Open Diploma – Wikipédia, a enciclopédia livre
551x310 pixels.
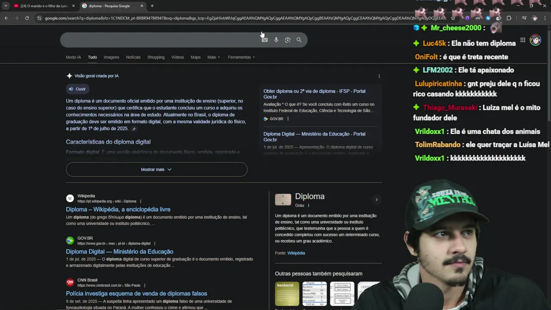tap(118, 210)
